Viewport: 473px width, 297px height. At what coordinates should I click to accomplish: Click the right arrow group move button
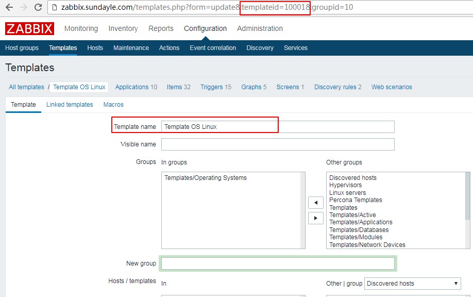point(315,218)
